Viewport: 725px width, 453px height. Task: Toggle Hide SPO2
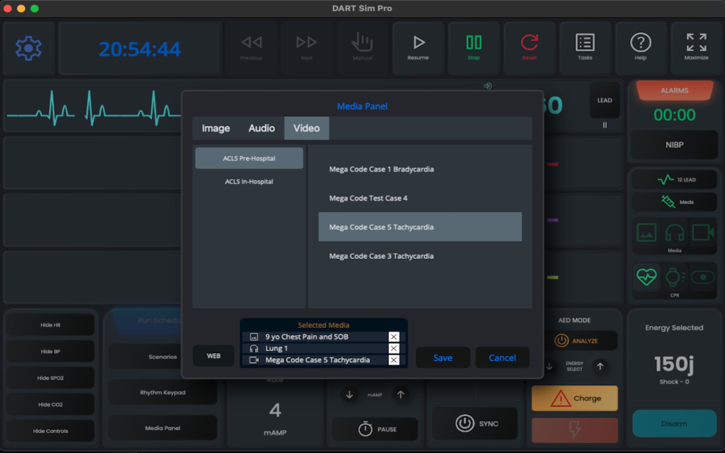(50, 378)
